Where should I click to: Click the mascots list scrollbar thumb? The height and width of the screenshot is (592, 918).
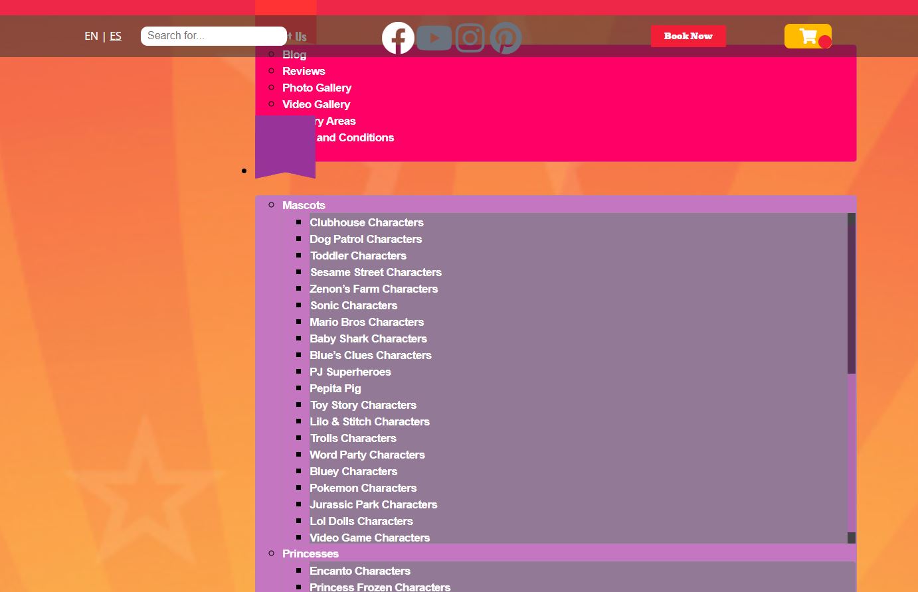pos(852,299)
